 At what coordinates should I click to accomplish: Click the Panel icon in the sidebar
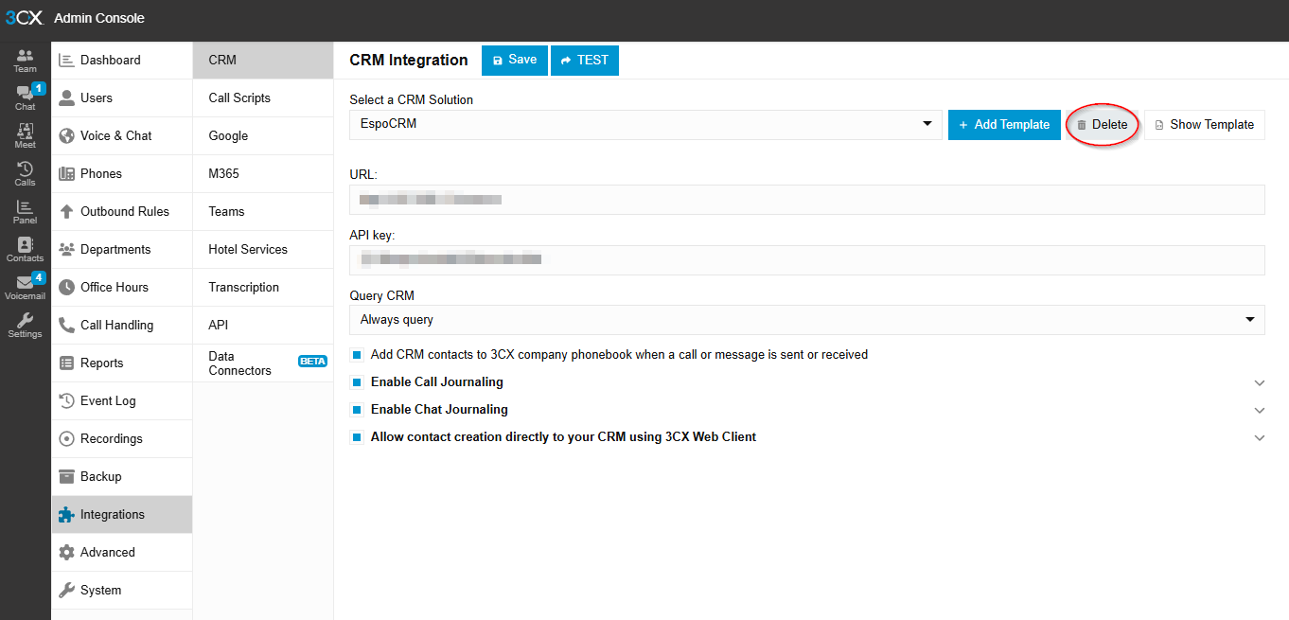click(25, 212)
